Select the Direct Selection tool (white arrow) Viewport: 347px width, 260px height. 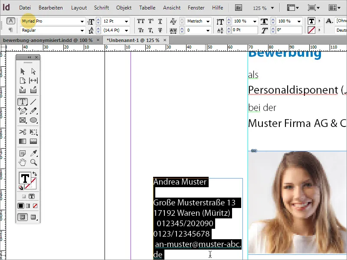tap(33, 71)
